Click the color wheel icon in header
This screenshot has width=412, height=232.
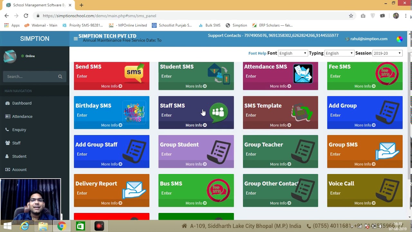pyautogui.click(x=399, y=39)
